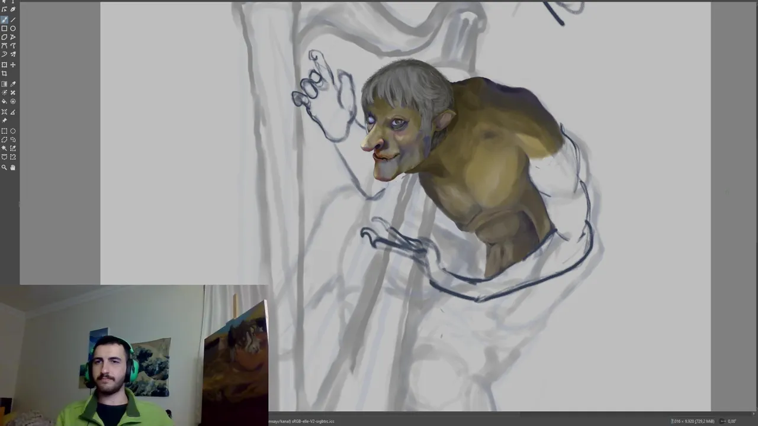
Task: Select the Bezier Curve tool
Action: pyautogui.click(x=4, y=46)
